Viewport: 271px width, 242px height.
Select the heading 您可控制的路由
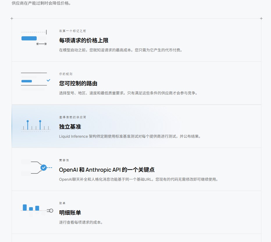point(78,83)
